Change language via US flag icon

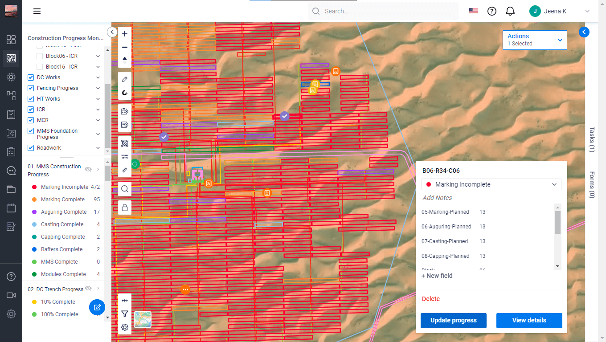pyautogui.click(x=474, y=11)
